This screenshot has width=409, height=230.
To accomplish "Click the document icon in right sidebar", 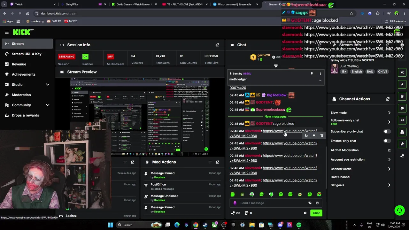I will (x=402, y=96).
